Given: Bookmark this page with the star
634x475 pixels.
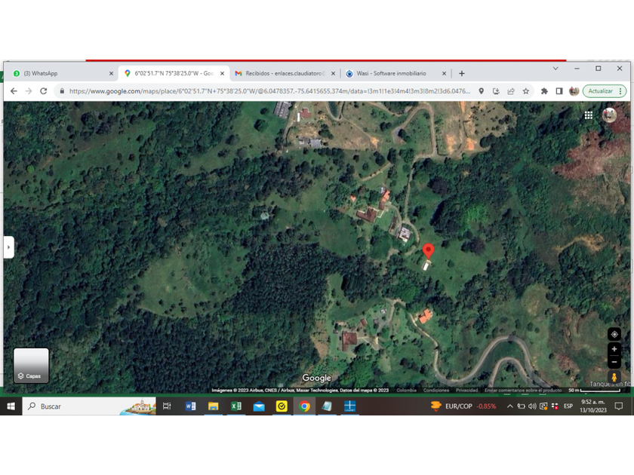Looking at the screenshot, I should pos(525,91).
